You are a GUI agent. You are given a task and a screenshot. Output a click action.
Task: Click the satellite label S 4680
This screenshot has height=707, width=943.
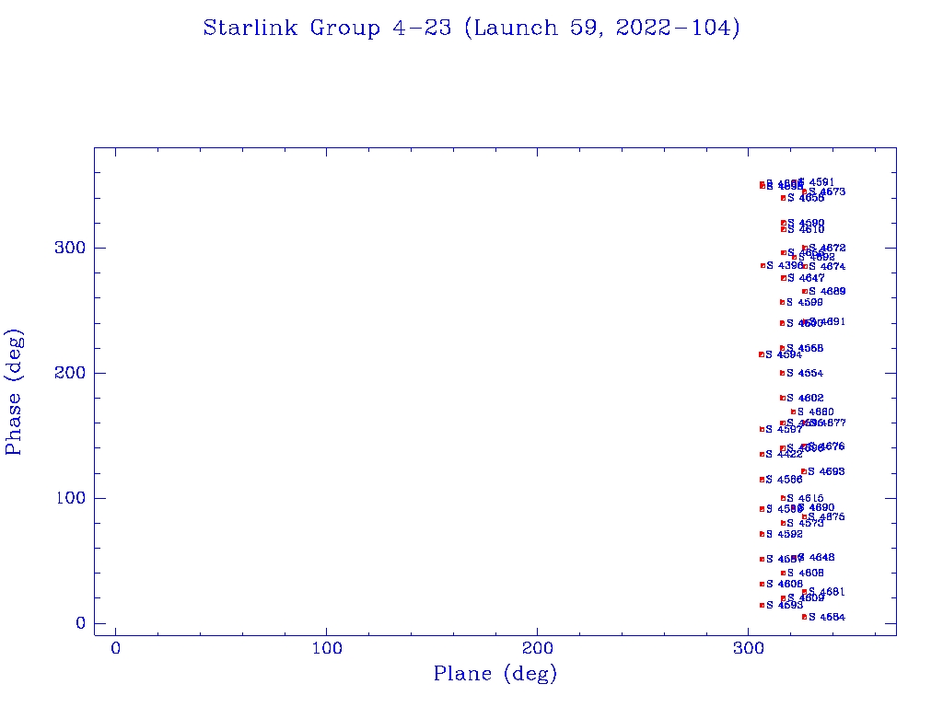(x=816, y=411)
